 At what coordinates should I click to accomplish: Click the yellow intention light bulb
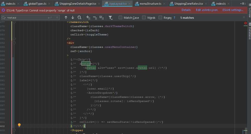(x=19, y=125)
